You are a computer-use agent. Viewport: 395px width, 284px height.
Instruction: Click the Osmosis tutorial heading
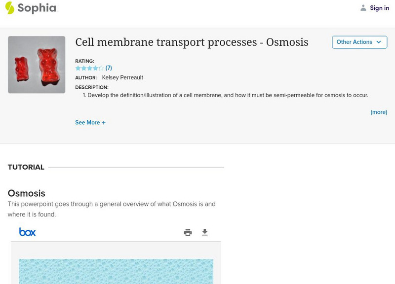pos(27,193)
